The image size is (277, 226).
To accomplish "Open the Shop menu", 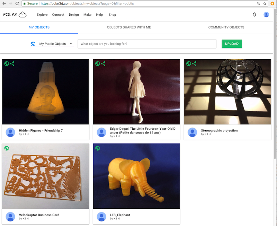I will point(112,15).
